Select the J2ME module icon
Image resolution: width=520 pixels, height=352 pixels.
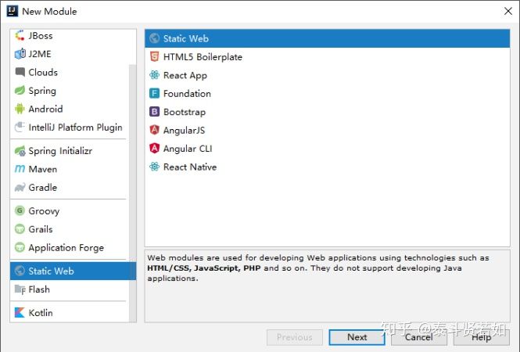coord(20,54)
